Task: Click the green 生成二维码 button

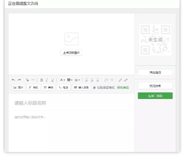Action: coord(155,96)
